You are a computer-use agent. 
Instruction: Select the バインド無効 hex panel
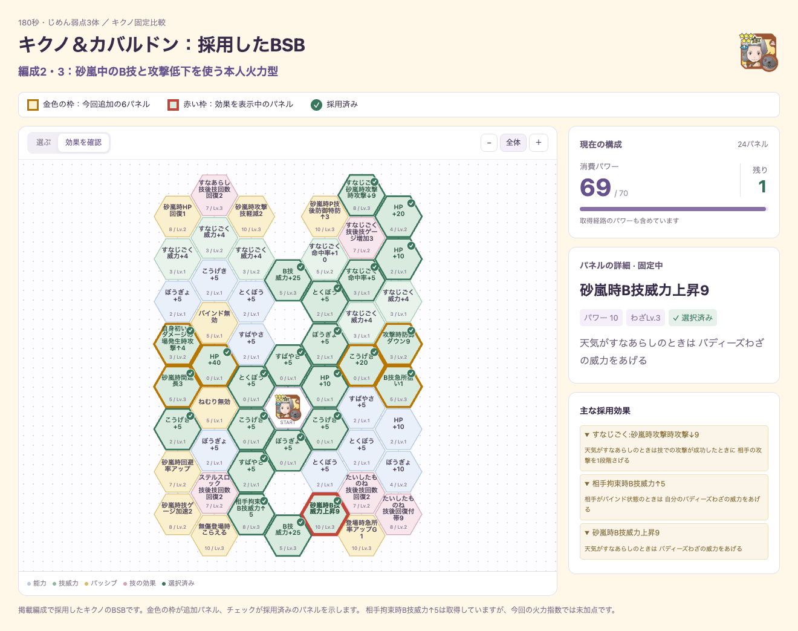coord(215,323)
